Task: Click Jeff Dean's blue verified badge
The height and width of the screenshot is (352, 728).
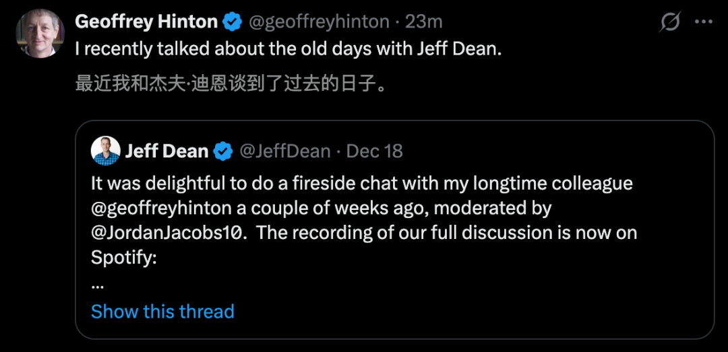Action: pos(223,151)
